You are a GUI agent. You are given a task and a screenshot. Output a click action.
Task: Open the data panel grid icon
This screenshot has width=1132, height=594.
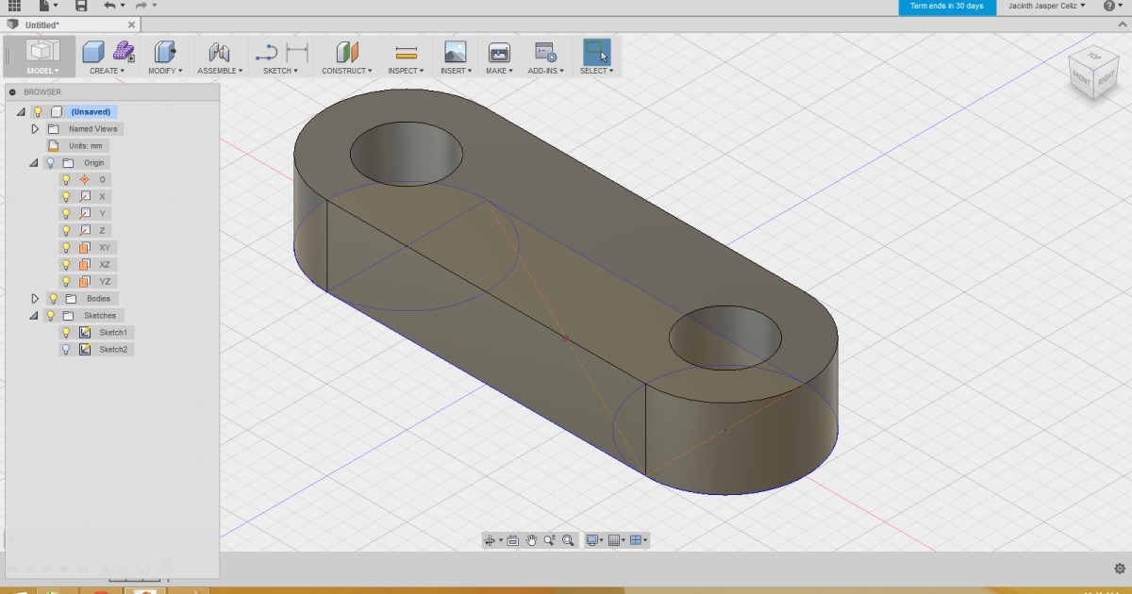pyautogui.click(x=14, y=7)
